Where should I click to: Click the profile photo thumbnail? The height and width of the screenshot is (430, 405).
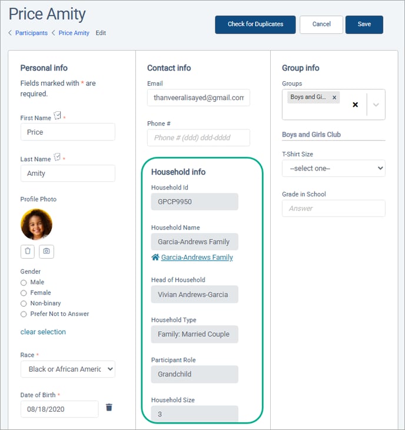point(36,224)
